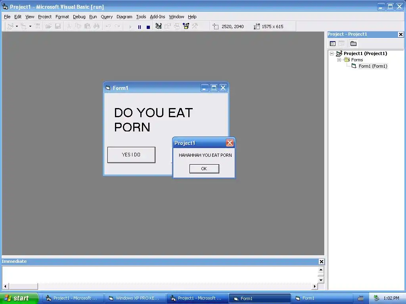Click the YES I DO button
The height and width of the screenshot is (304, 406).
click(x=131, y=155)
